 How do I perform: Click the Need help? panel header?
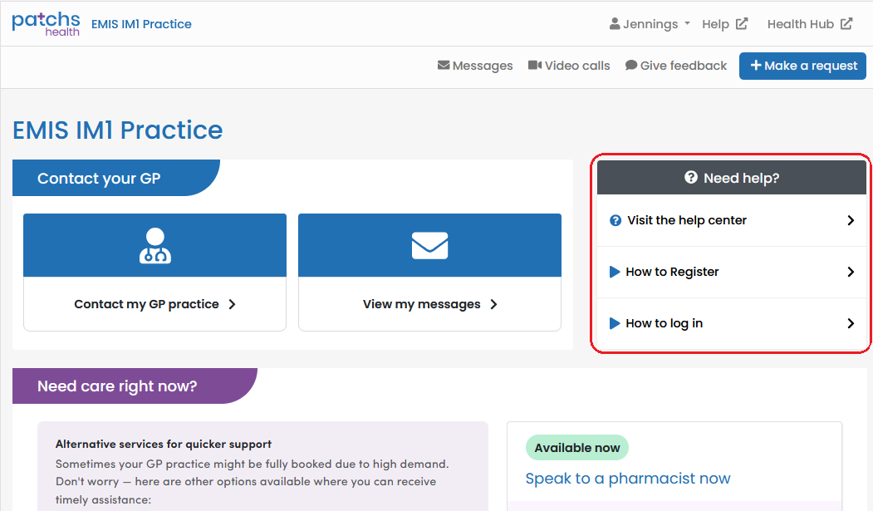732,178
